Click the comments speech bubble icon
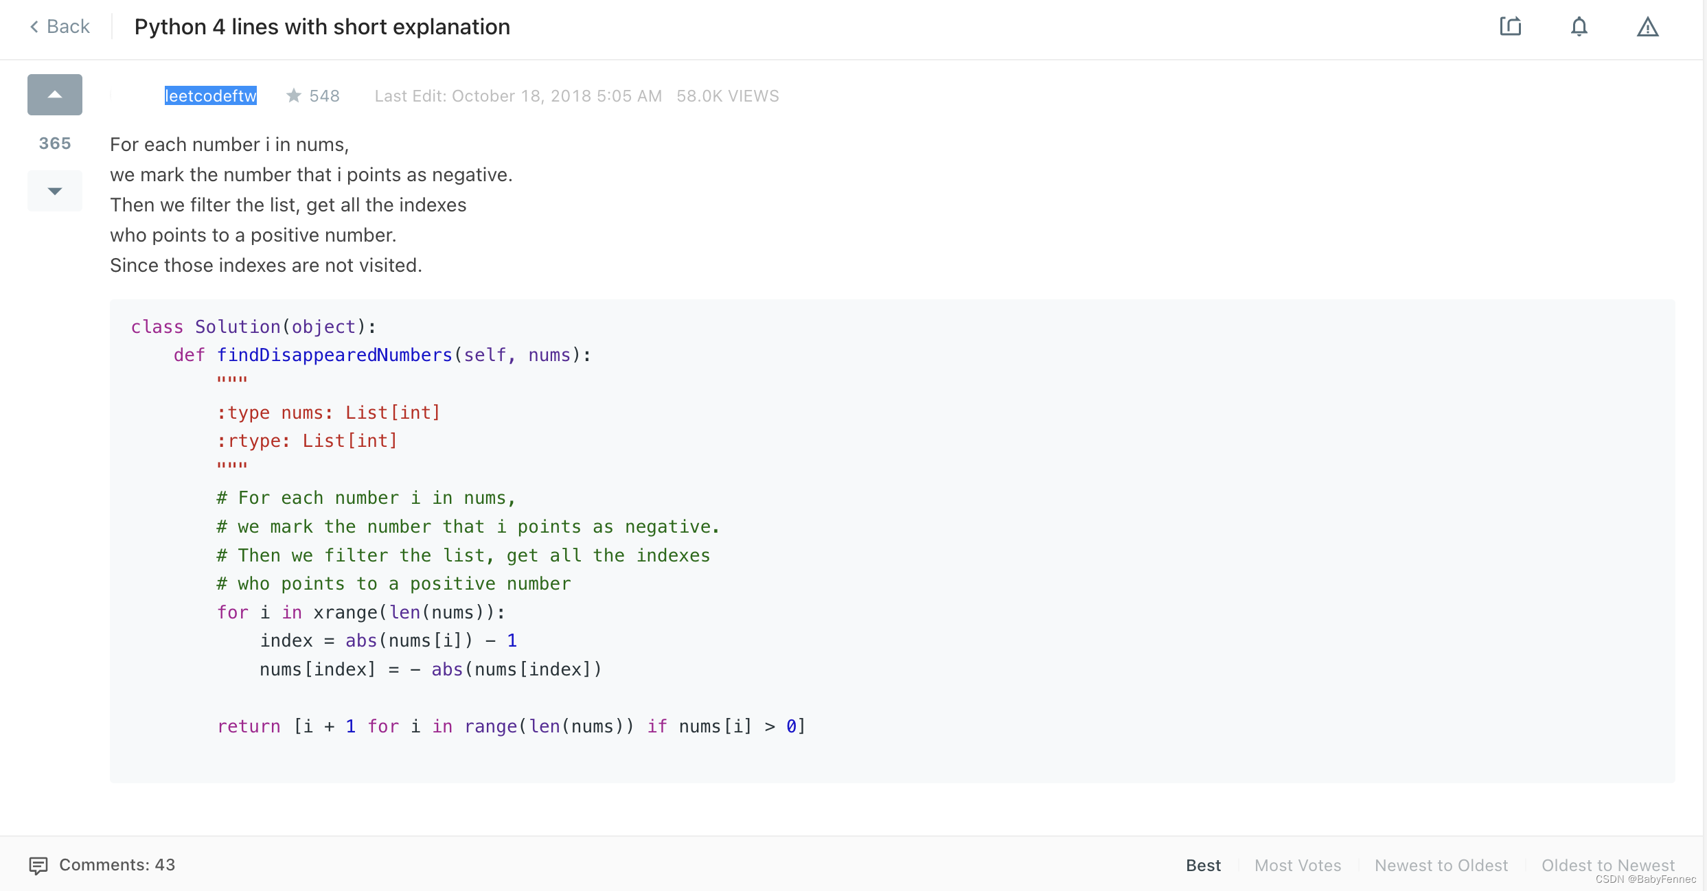Screen dimensions: 1707x891 [38, 866]
